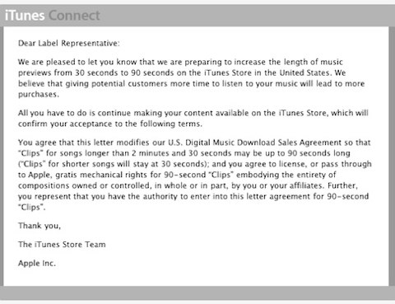Click the first paragraph about music previews
Viewport: 395px width, 304px height.
[x=192, y=78]
